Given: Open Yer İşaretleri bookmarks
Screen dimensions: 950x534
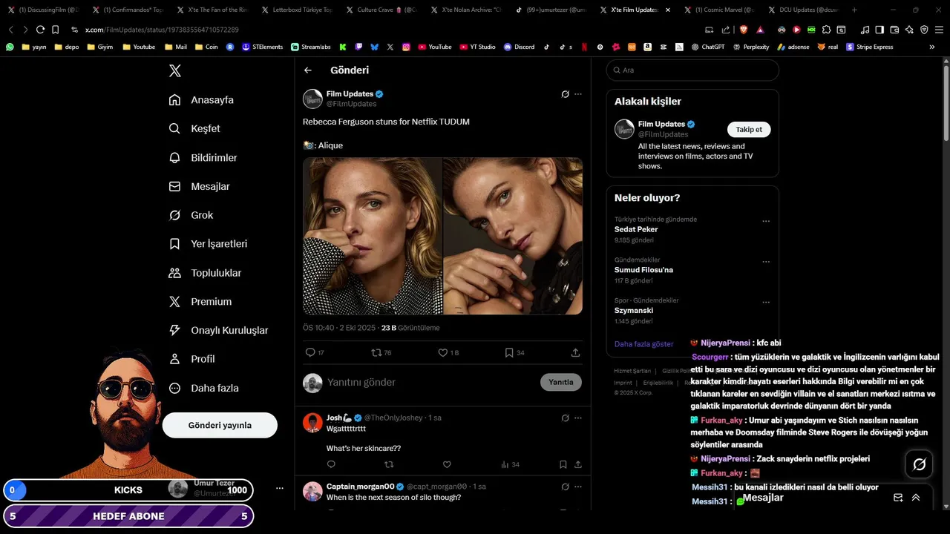Looking at the screenshot, I should pos(208,244).
